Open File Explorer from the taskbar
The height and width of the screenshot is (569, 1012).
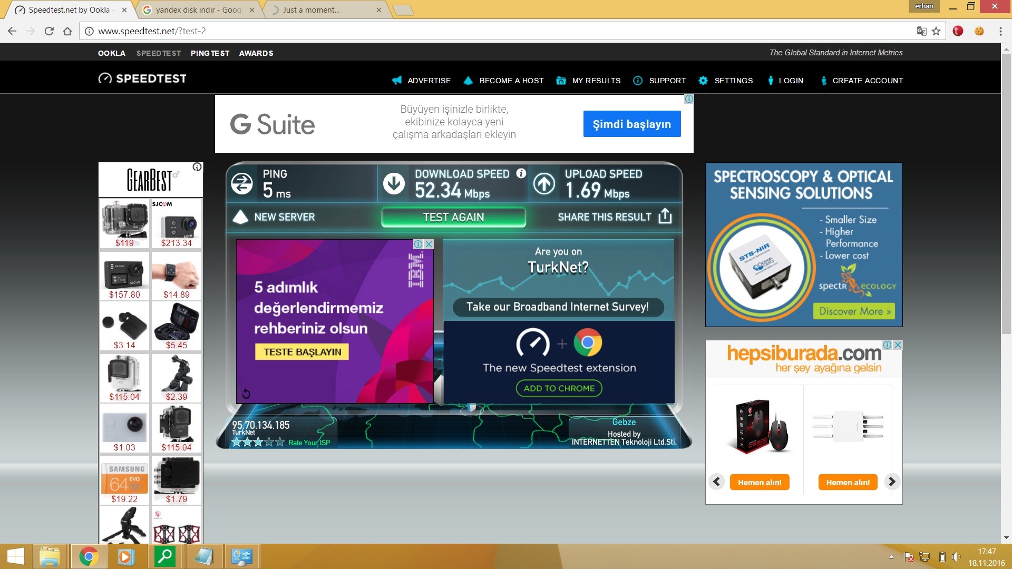49,557
